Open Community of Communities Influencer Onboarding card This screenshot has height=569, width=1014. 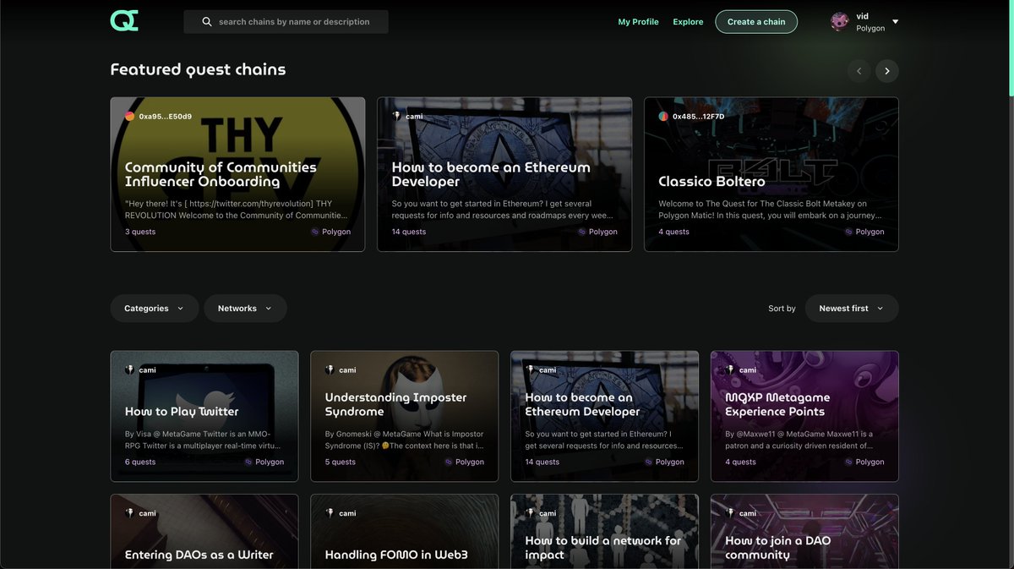tap(237, 174)
